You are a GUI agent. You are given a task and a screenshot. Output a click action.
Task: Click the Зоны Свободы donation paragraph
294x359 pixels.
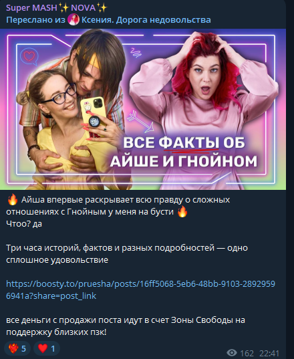click(x=126, y=326)
